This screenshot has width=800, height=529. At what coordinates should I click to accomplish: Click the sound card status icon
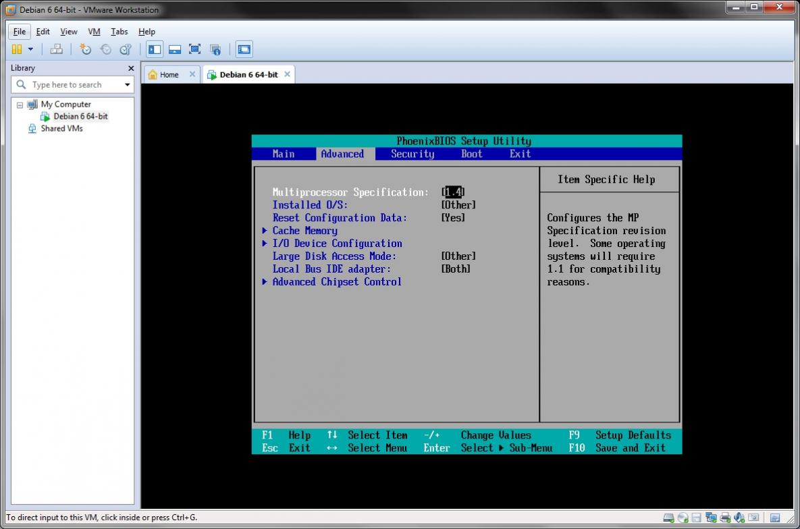point(740,518)
